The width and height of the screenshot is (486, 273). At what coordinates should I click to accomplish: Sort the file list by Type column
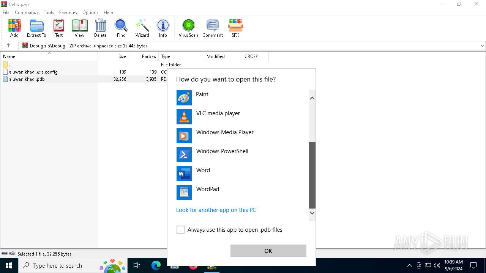pyautogui.click(x=181, y=56)
